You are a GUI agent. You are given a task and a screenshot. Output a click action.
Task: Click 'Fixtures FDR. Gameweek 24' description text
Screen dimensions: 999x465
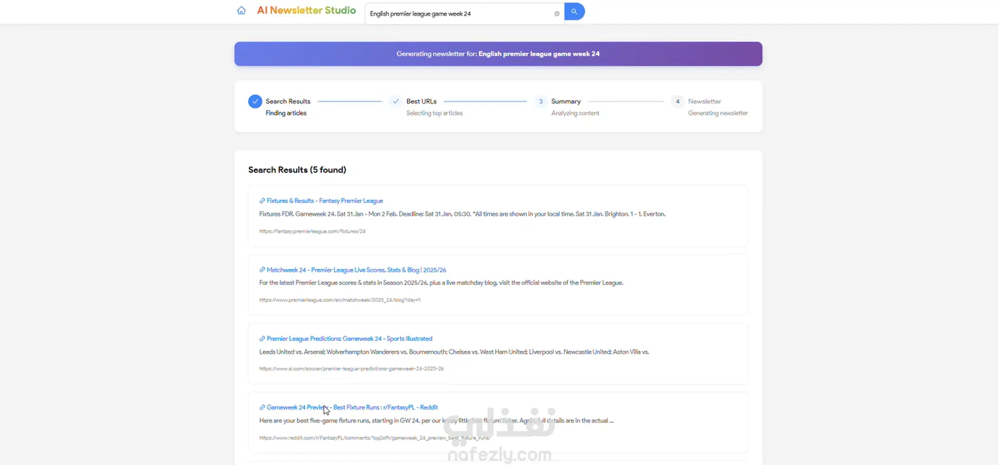(x=462, y=214)
